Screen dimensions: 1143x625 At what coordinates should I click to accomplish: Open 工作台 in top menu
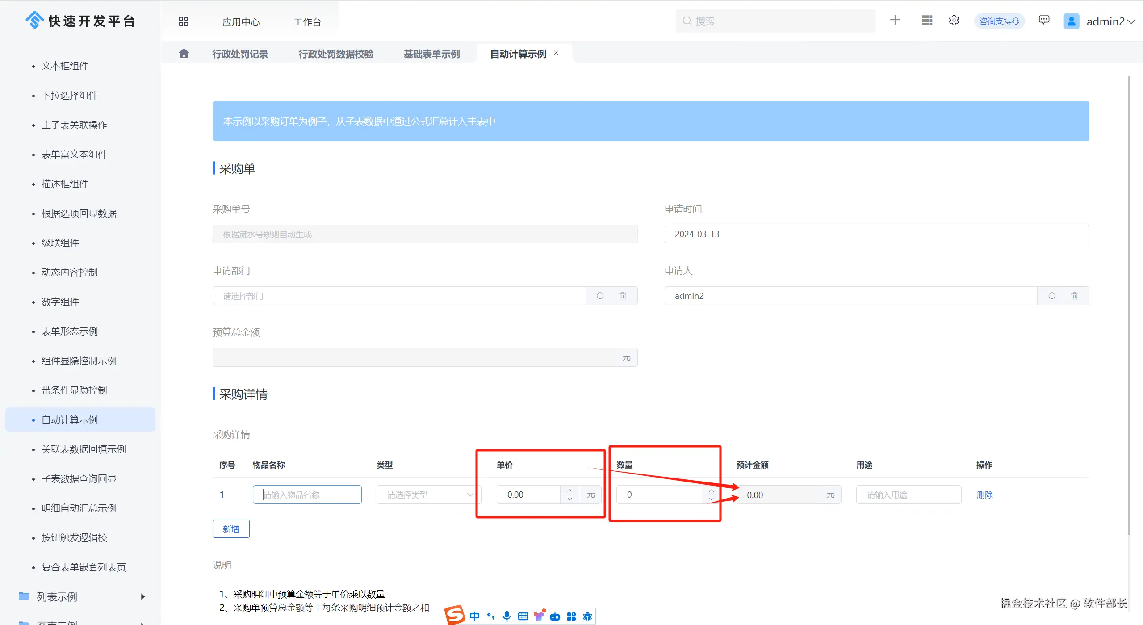307,21
